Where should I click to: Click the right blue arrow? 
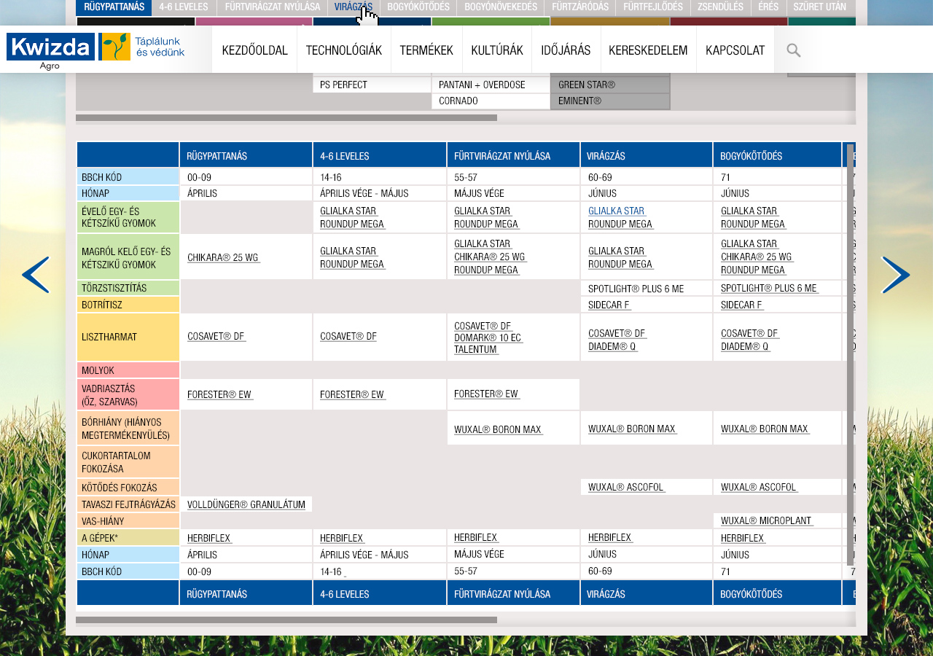(896, 275)
